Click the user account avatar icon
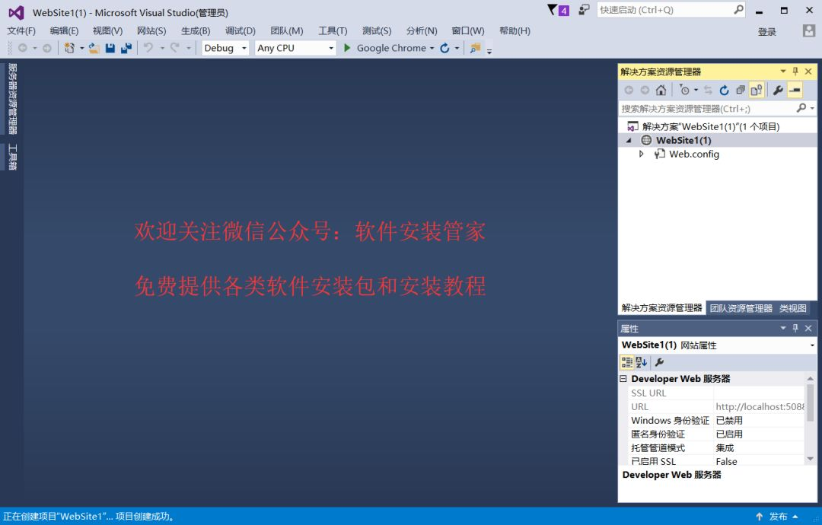Screen dimensions: 822x525 pos(809,31)
